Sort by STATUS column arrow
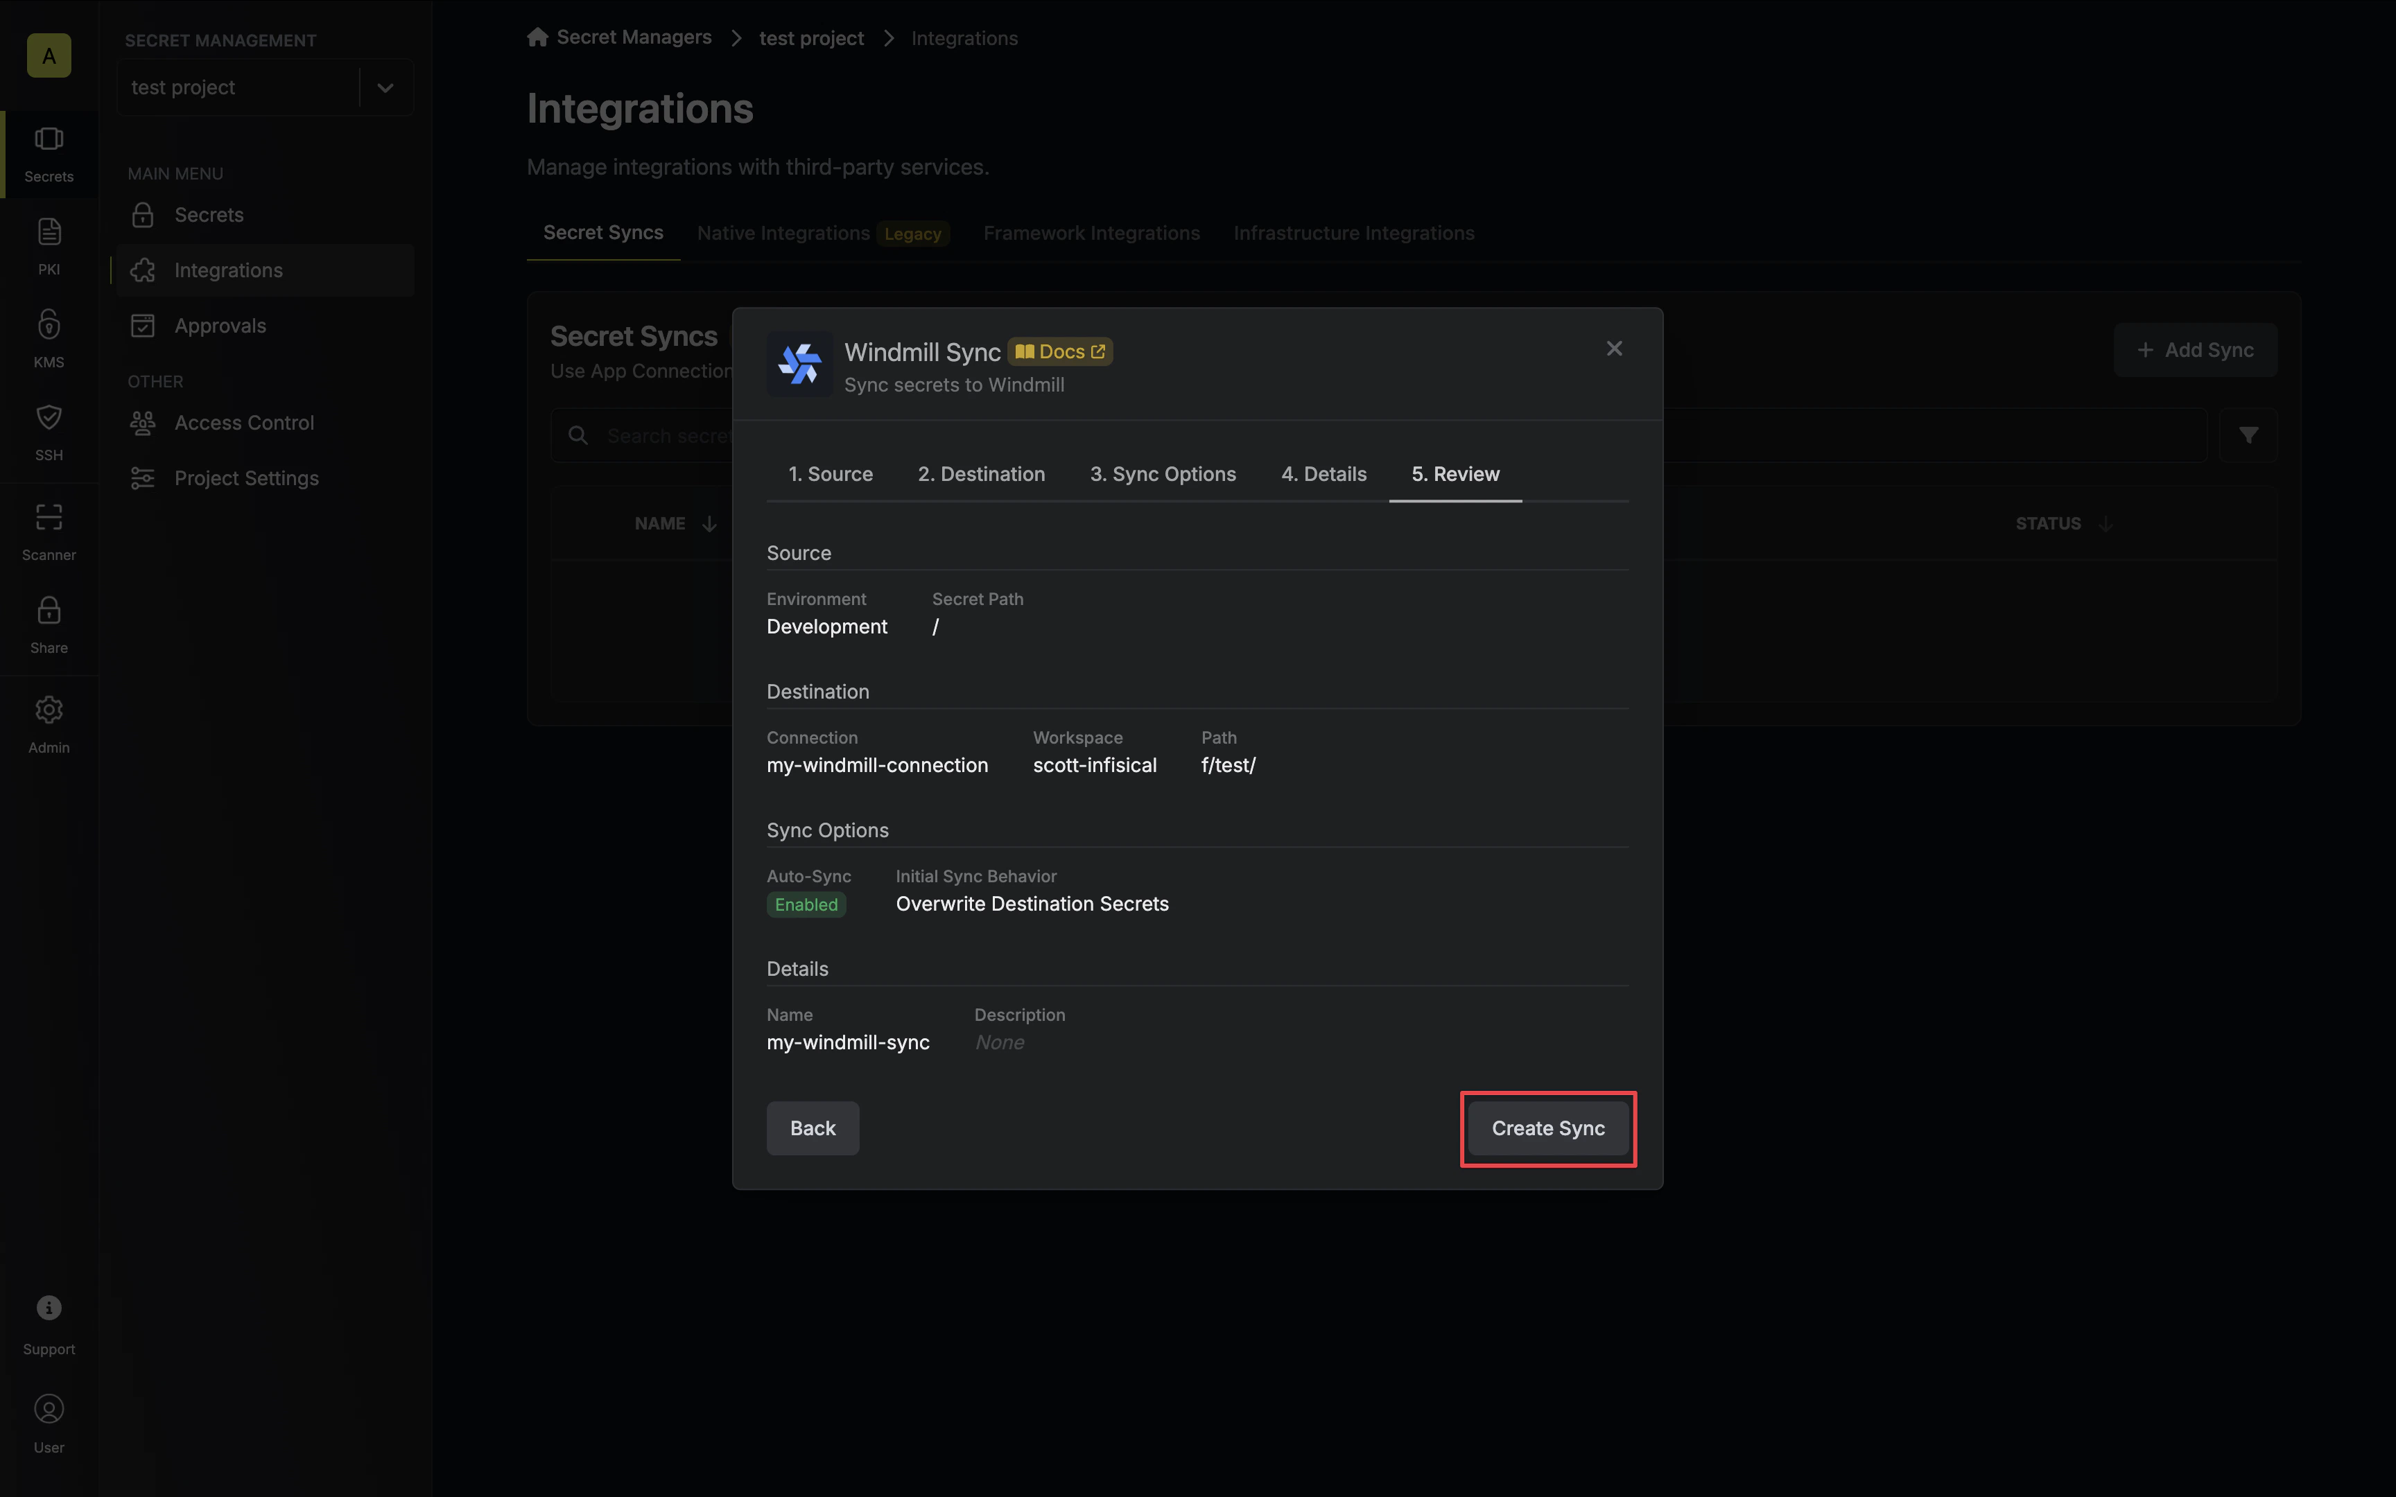Screen dimensions: 2396x1497 pyautogui.click(x=2105, y=524)
